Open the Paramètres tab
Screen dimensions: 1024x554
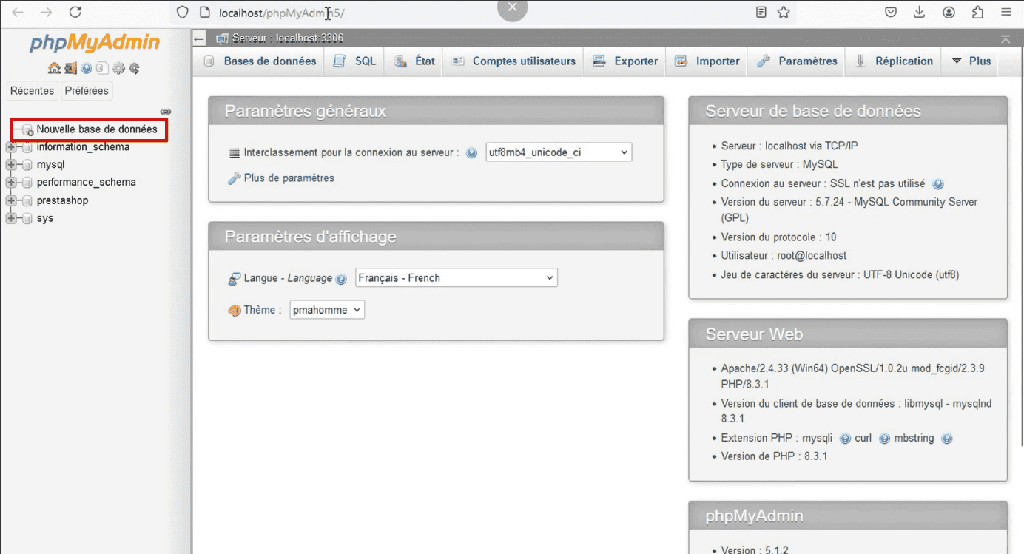pyautogui.click(x=797, y=61)
